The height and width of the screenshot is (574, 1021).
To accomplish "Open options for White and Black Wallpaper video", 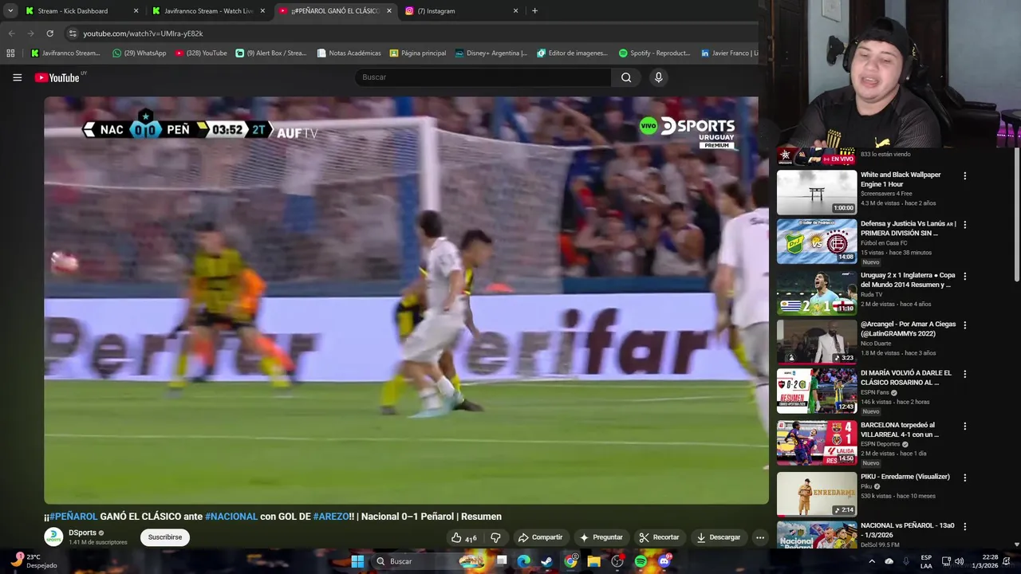I will (964, 175).
